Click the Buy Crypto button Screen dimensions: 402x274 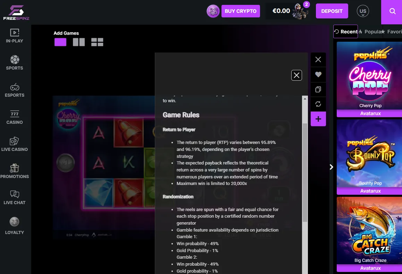[241, 11]
